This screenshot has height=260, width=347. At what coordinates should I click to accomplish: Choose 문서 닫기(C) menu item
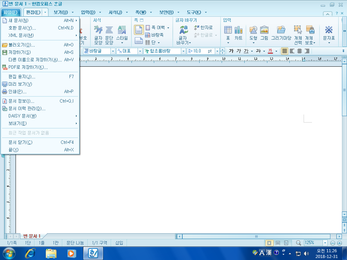(x=40, y=143)
